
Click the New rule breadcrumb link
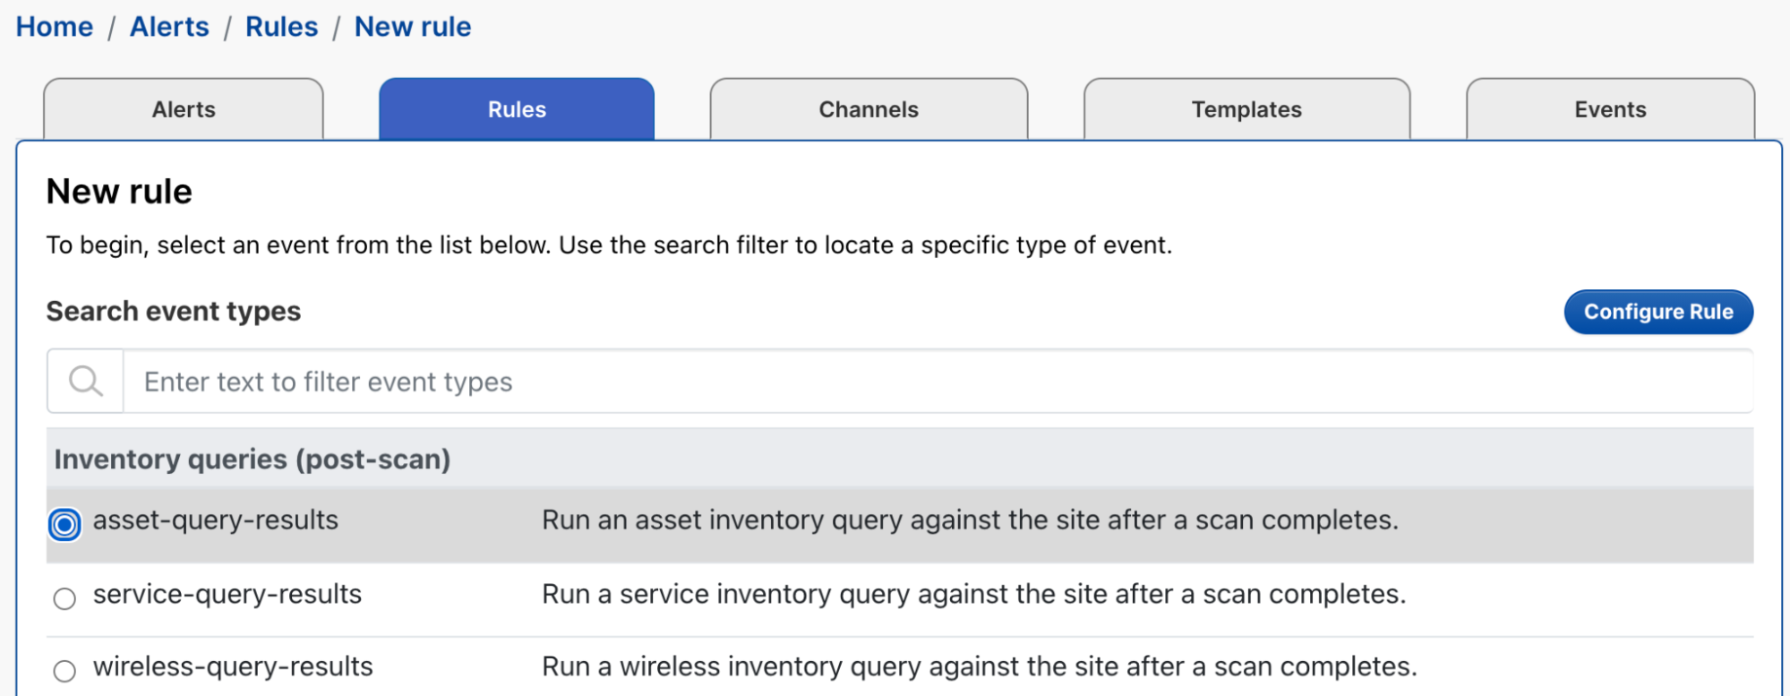[x=413, y=27]
